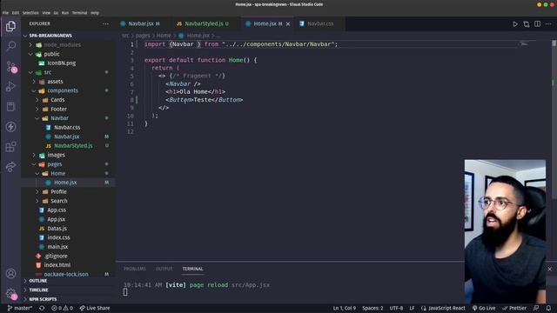
Task: Open Manage gear settings icon
Action: click(x=11, y=294)
